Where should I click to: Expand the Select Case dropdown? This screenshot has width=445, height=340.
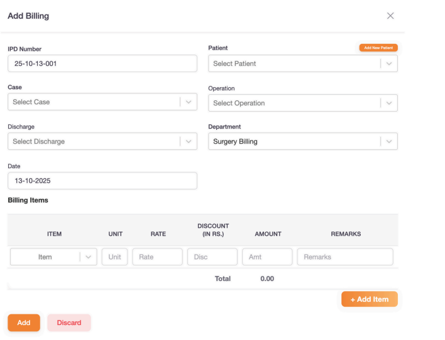94,102
